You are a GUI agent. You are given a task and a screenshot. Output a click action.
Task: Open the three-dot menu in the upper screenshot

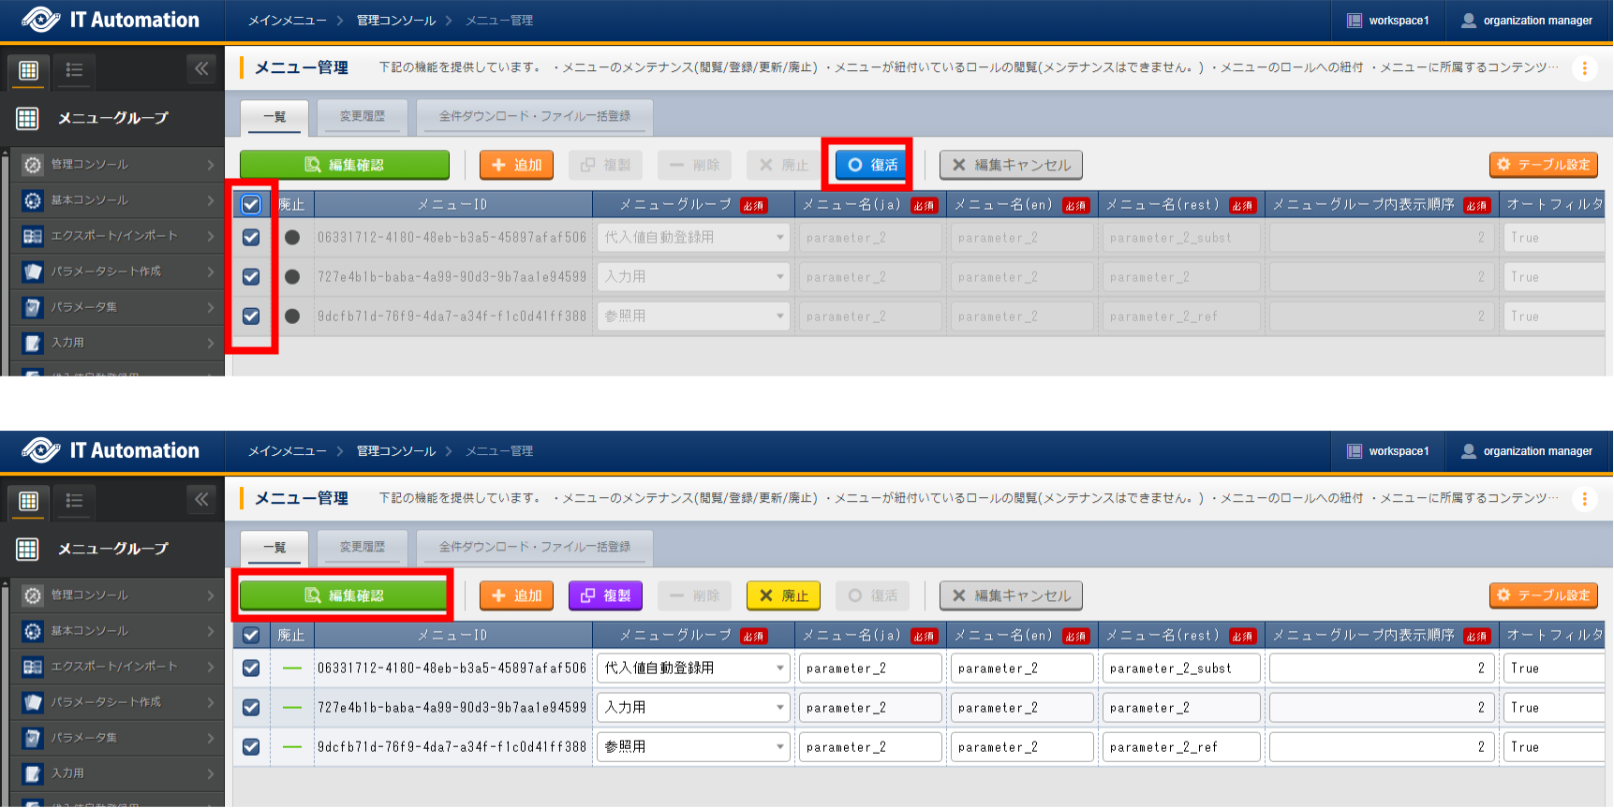(1584, 68)
